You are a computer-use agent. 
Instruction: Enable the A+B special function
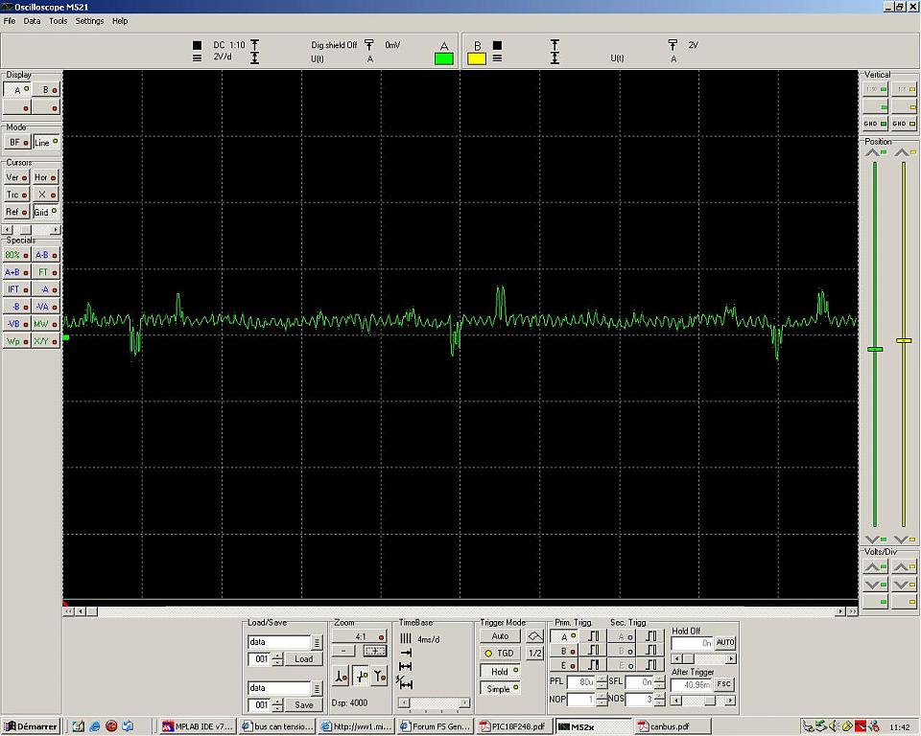click(x=17, y=272)
